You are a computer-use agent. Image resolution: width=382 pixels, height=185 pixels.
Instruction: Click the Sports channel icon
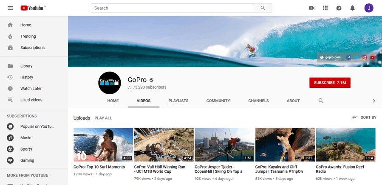10,149
